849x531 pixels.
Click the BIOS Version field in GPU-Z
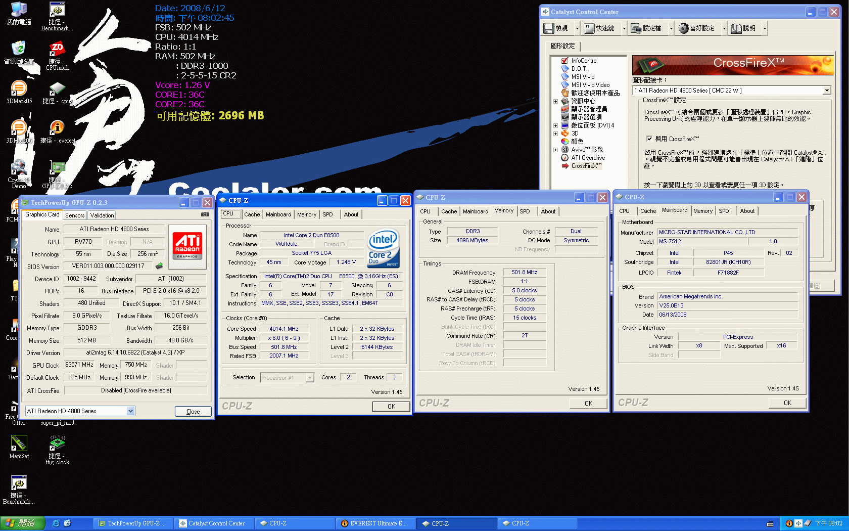108,266
